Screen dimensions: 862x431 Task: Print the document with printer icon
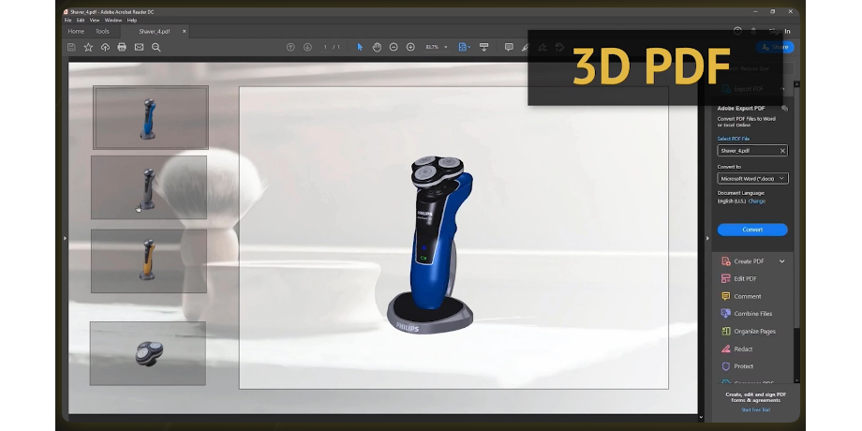[122, 47]
